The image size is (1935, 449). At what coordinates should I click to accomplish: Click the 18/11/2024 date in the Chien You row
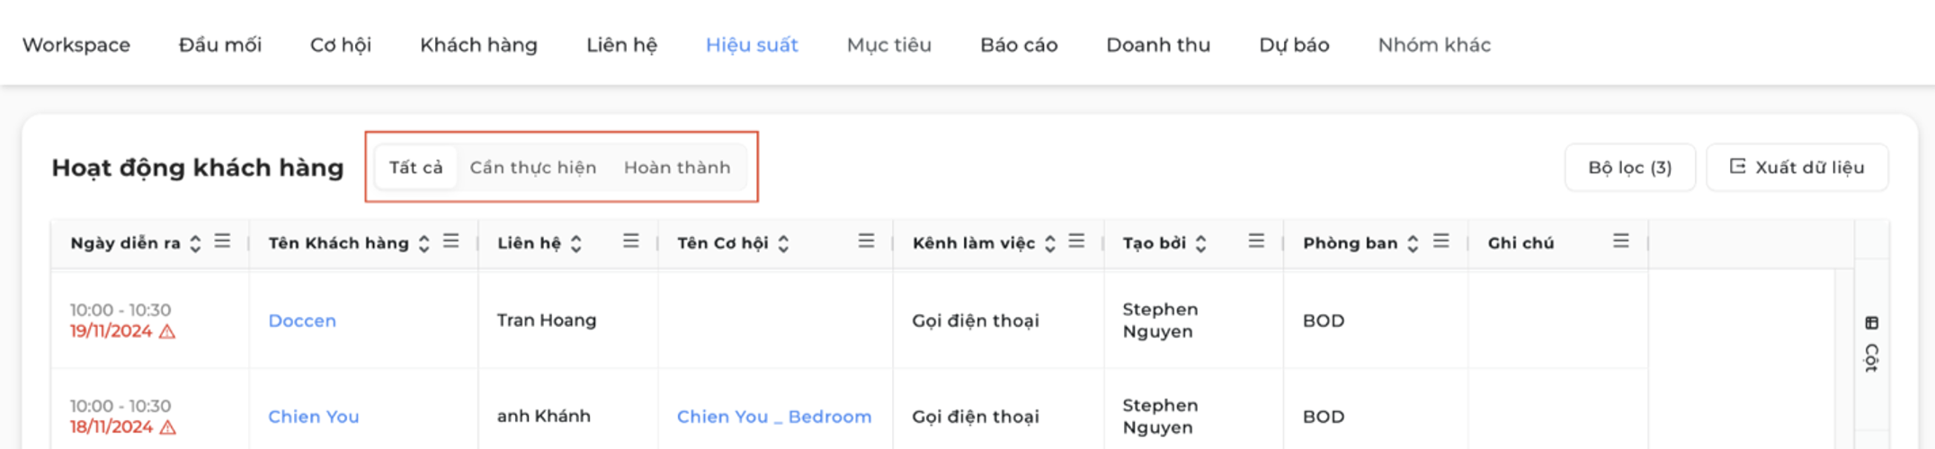tap(111, 427)
